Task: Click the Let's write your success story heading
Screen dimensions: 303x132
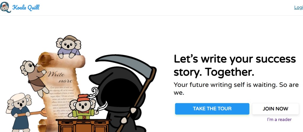Action: [235, 66]
